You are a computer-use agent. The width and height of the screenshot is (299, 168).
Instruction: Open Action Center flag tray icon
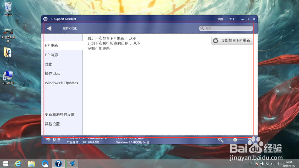[x=257, y=164]
